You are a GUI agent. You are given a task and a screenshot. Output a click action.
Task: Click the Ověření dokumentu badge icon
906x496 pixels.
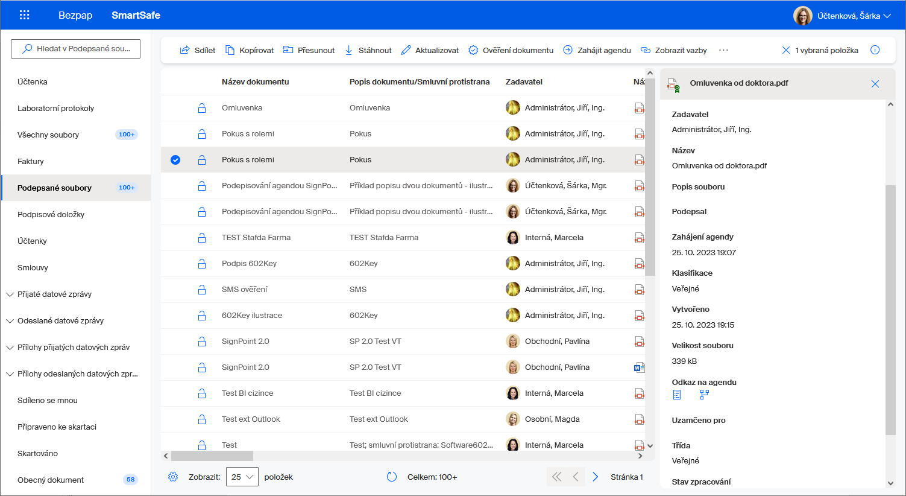(x=473, y=50)
